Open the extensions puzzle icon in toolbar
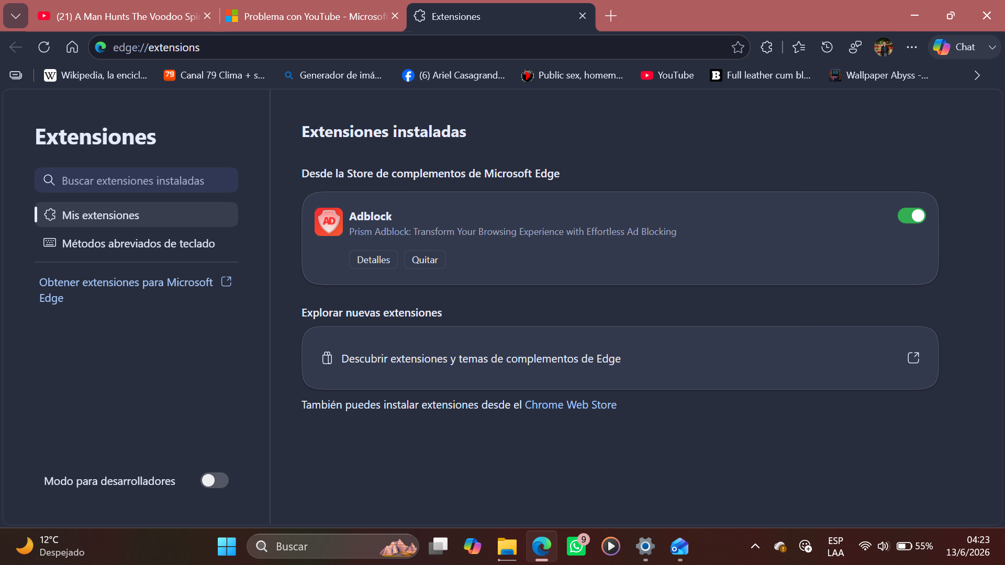 767,47
